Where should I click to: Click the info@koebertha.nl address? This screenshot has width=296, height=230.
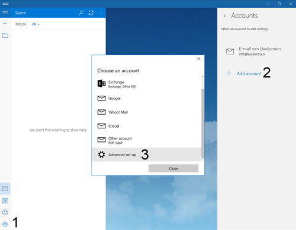click(x=252, y=54)
